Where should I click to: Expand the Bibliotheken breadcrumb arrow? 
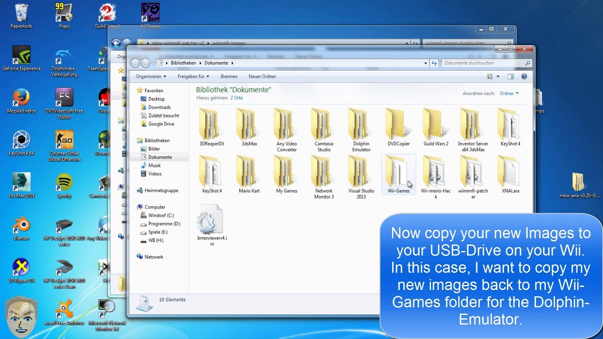coord(201,63)
